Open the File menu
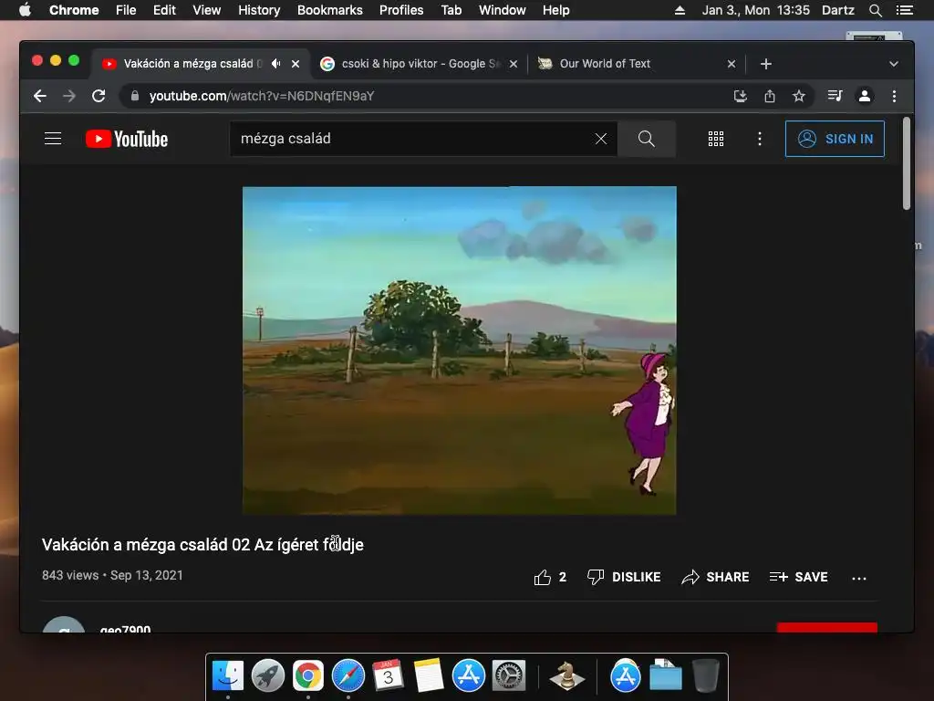 pyautogui.click(x=126, y=10)
